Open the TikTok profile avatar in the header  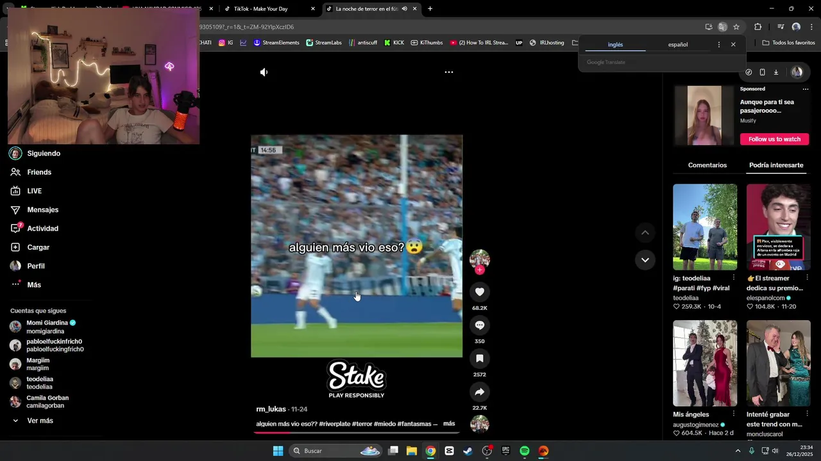pos(797,72)
